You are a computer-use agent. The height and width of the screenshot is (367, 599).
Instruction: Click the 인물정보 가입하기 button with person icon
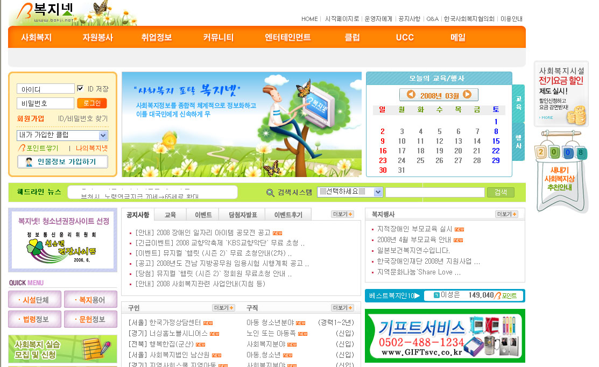(62, 162)
